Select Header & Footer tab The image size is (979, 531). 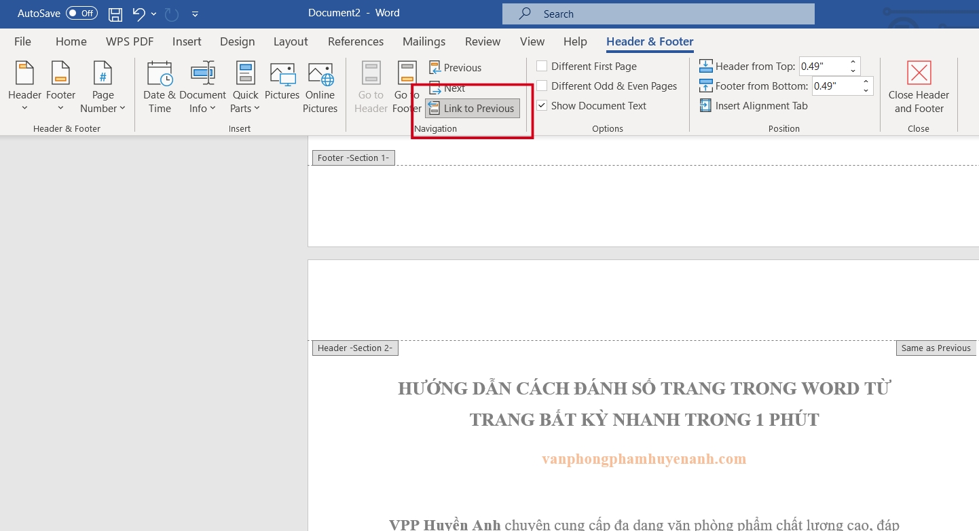pos(650,41)
